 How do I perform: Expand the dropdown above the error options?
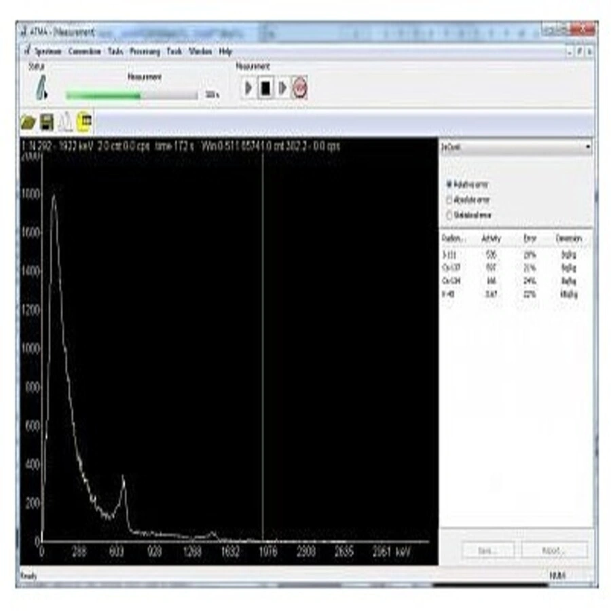click(x=587, y=147)
